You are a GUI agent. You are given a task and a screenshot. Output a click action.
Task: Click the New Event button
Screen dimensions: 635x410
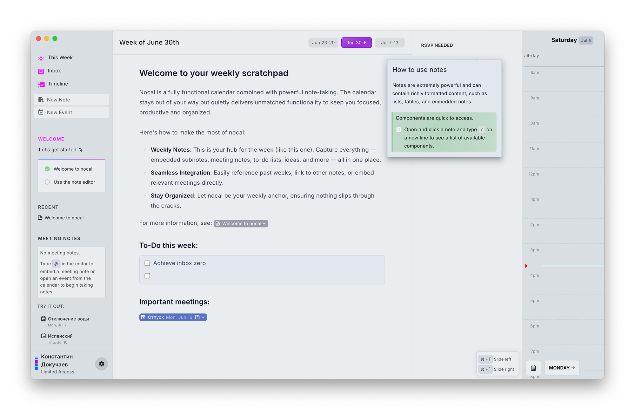(71, 113)
